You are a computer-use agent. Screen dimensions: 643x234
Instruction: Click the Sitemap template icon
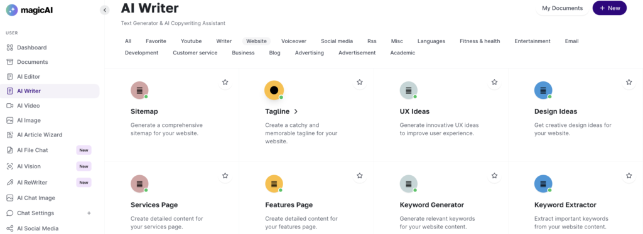139,90
